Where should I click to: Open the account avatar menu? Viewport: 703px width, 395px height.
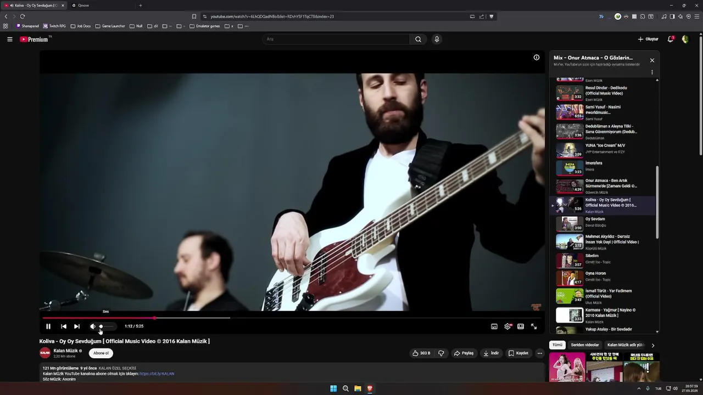point(685,39)
